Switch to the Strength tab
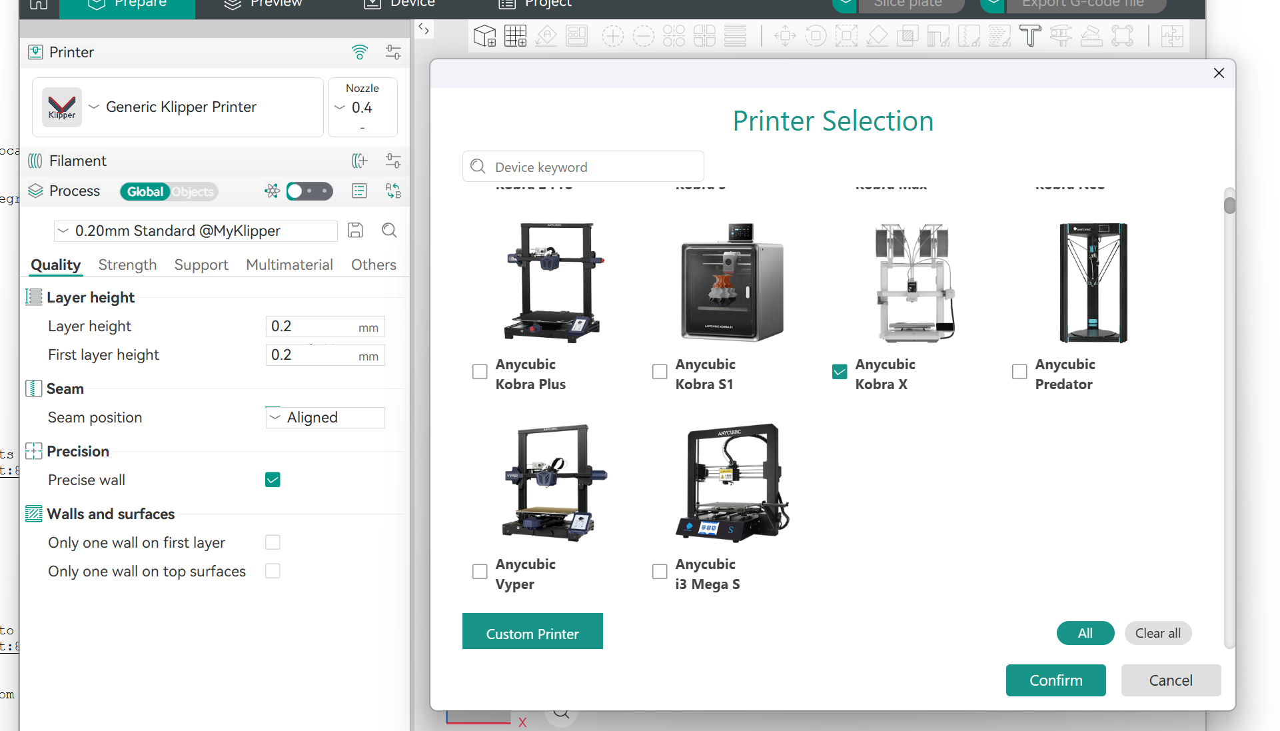 point(127,265)
